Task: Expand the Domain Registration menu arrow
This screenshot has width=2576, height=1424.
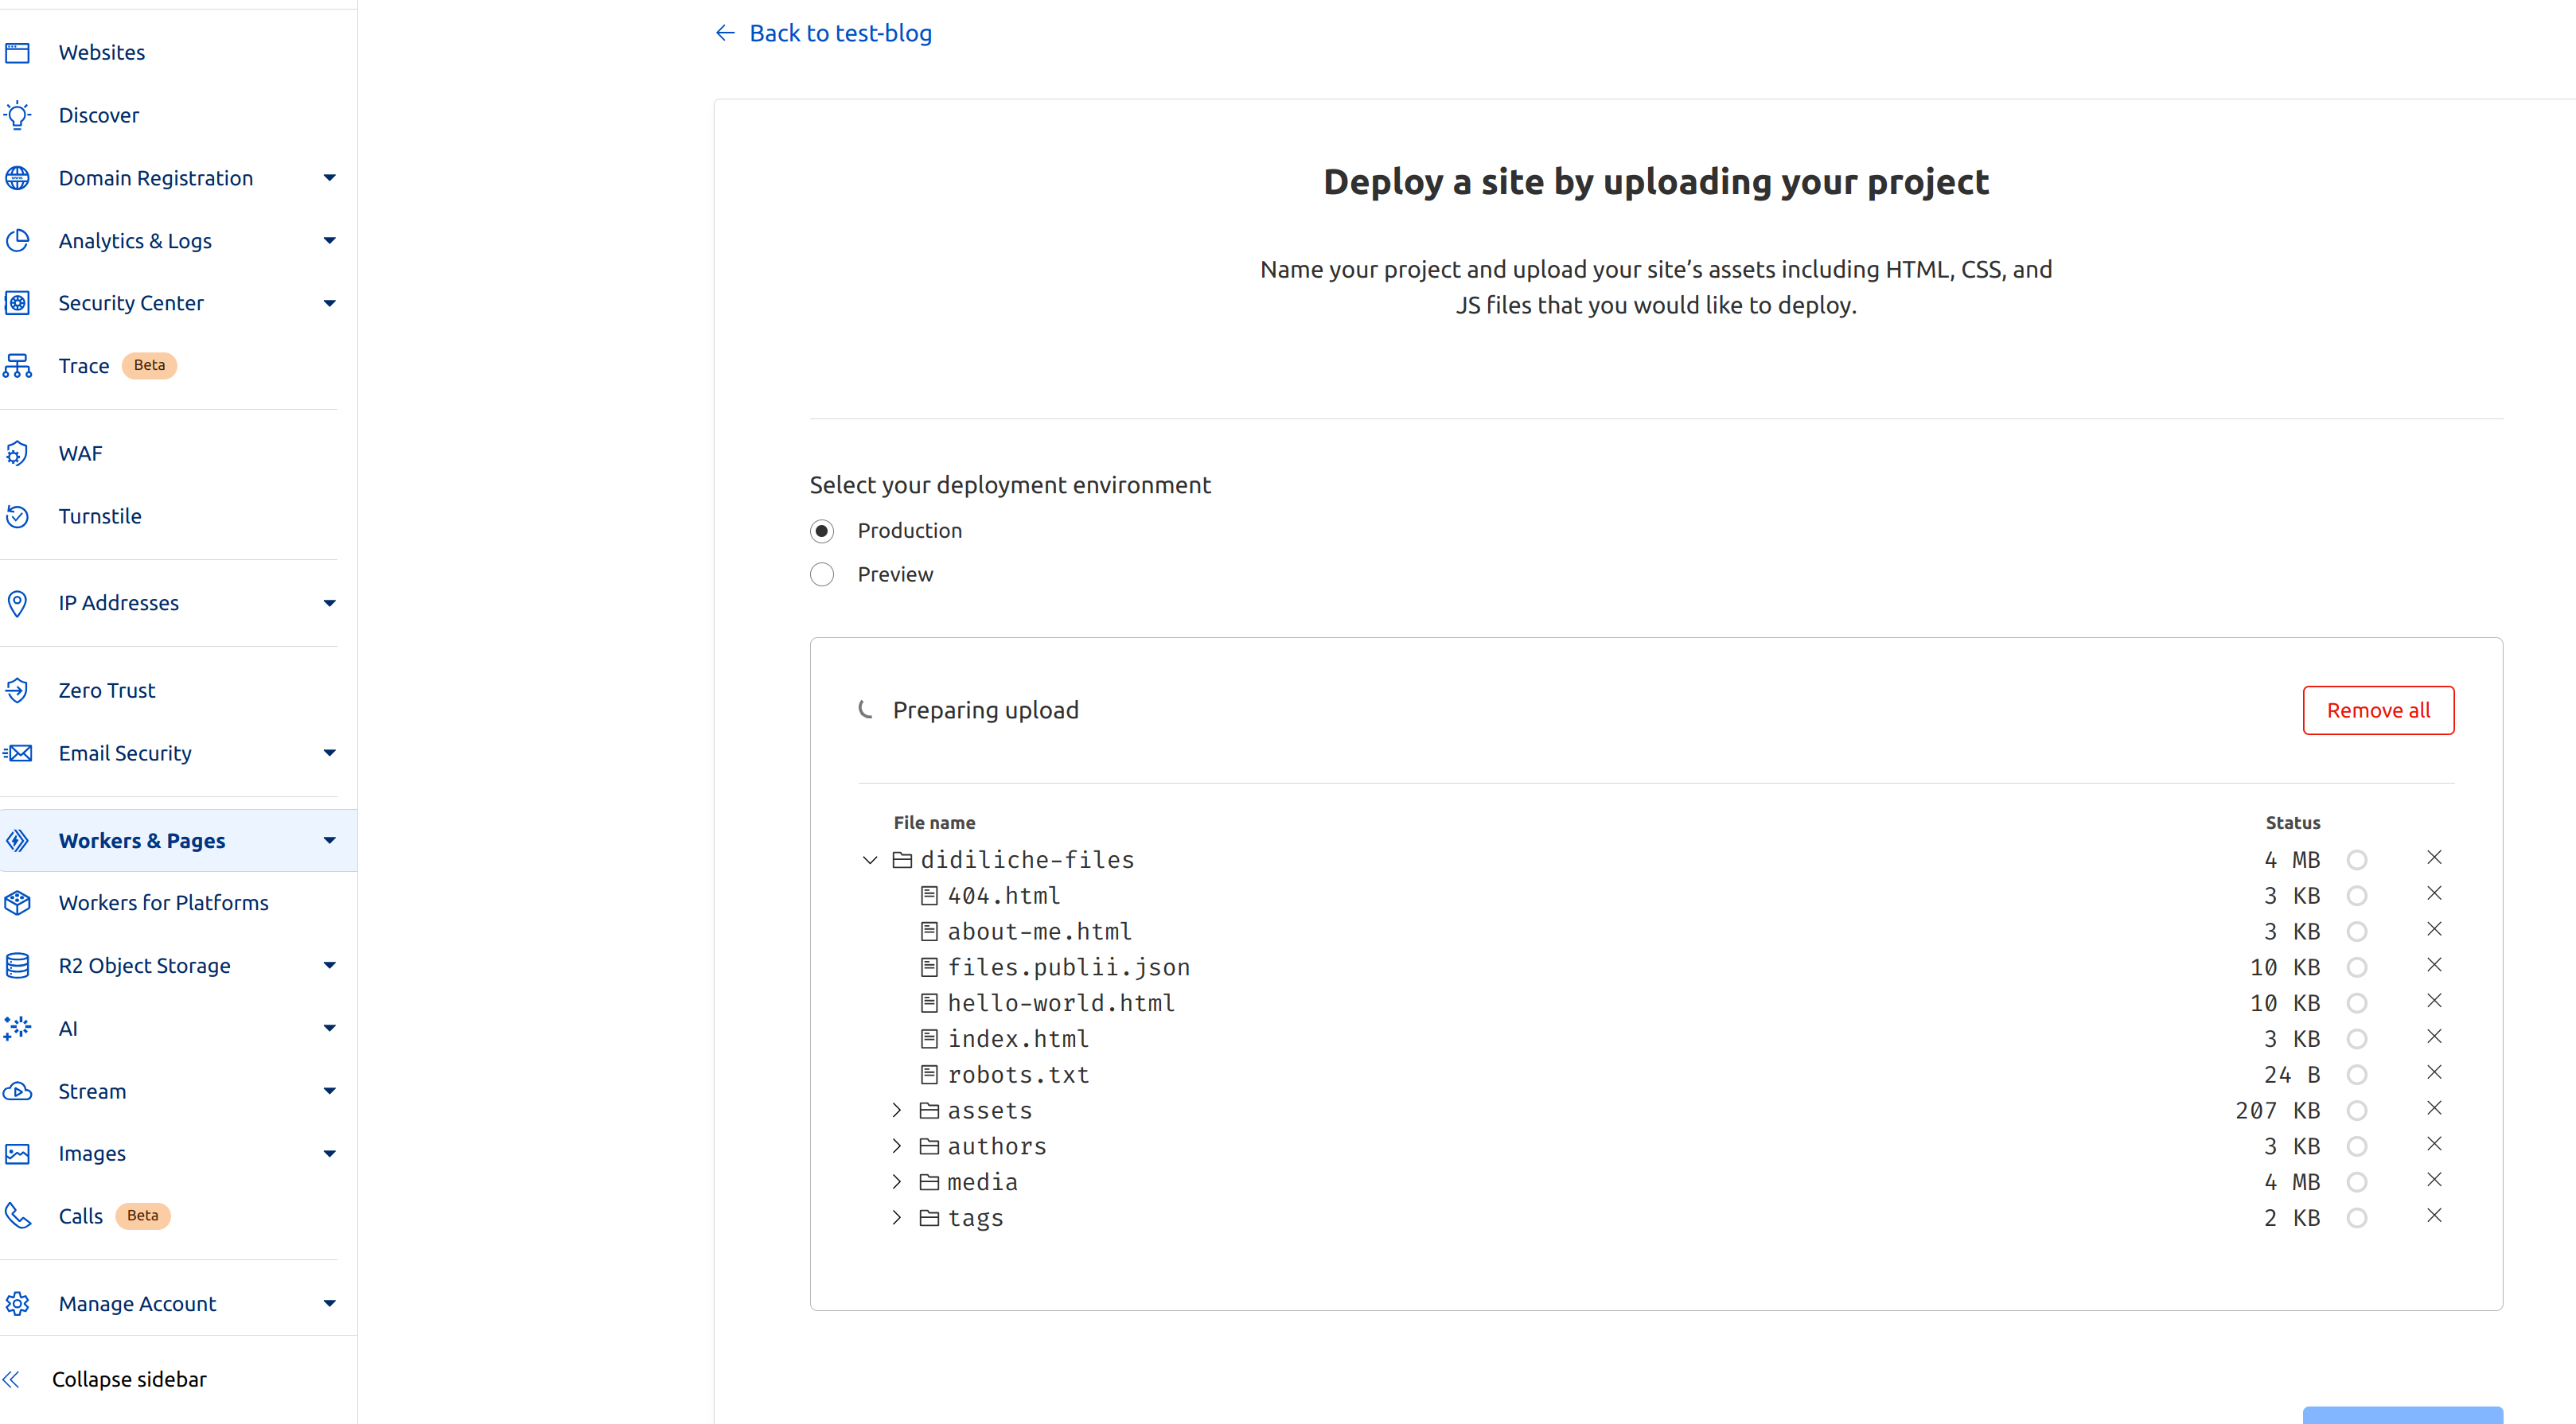Action: [329, 178]
